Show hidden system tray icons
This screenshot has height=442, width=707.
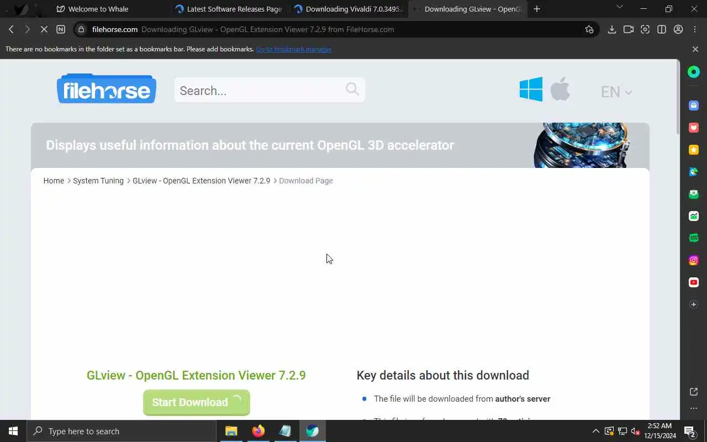tap(595, 431)
